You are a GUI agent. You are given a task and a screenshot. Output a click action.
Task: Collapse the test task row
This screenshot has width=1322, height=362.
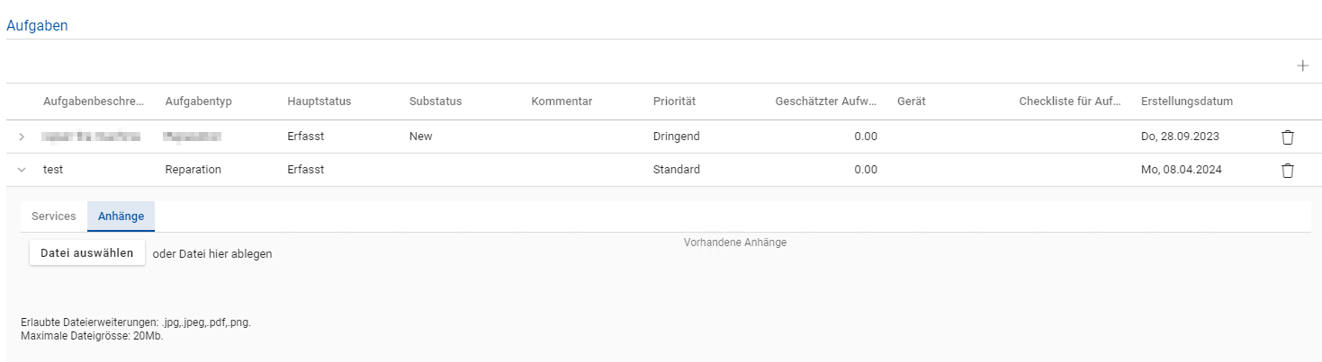pyautogui.click(x=22, y=170)
